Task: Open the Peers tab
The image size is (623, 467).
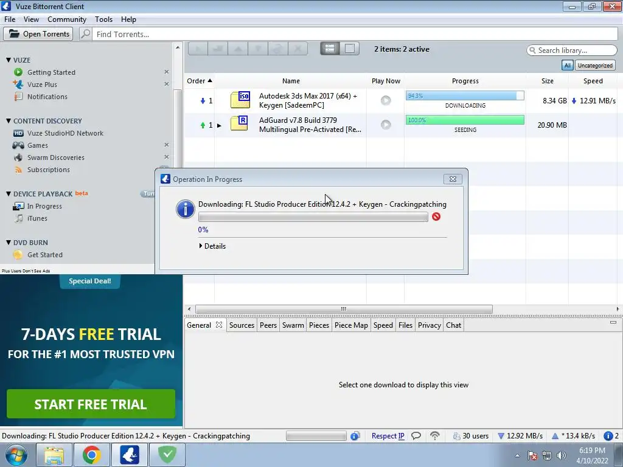Action: tap(268, 325)
